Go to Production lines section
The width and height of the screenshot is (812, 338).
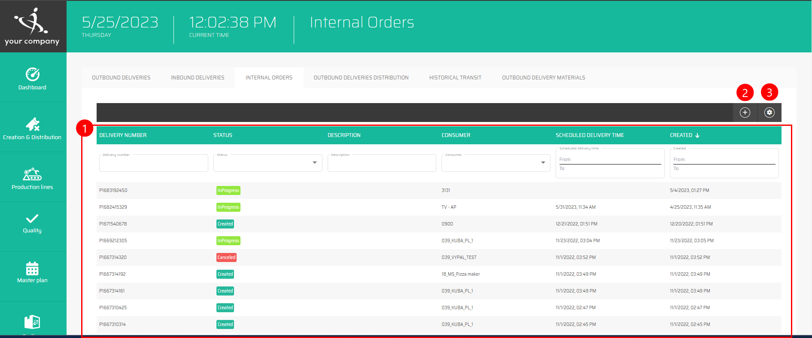pos(33,178)
